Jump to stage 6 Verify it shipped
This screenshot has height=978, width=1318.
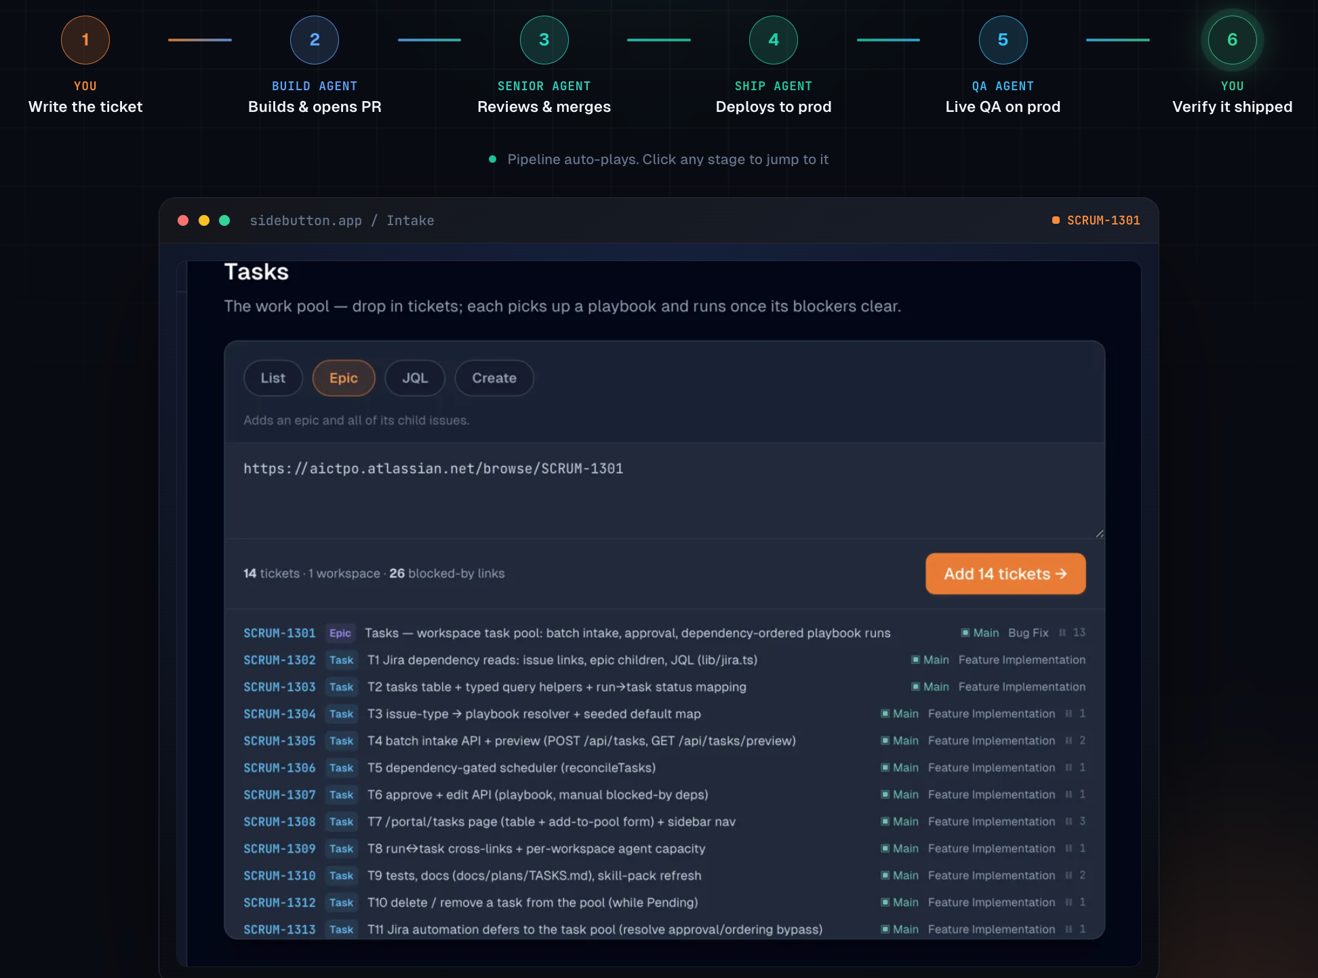[x=1233, y=40]
